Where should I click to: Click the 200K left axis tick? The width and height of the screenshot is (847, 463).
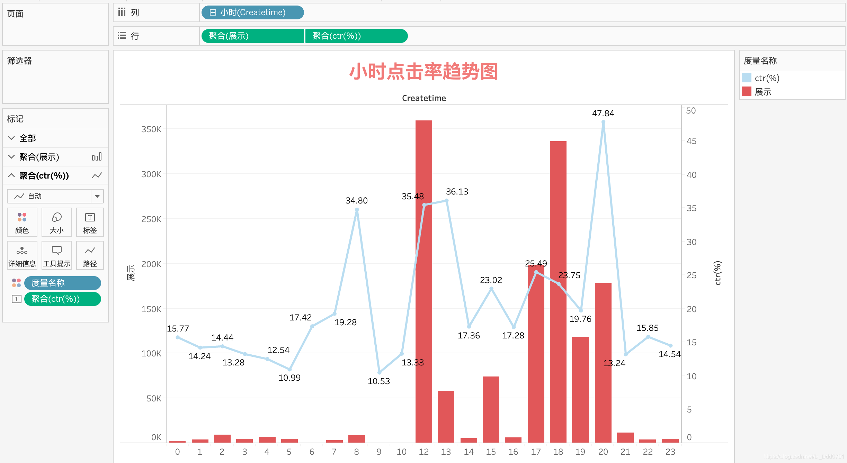(151, 264)
